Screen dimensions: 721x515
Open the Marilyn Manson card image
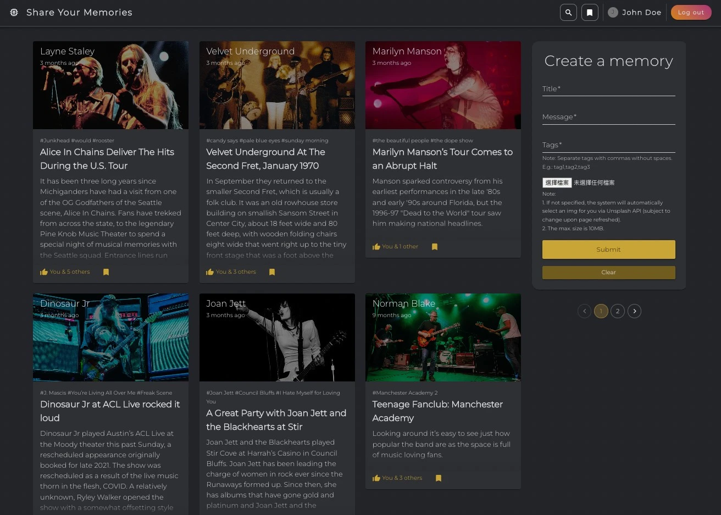click(x=443, y=85)
